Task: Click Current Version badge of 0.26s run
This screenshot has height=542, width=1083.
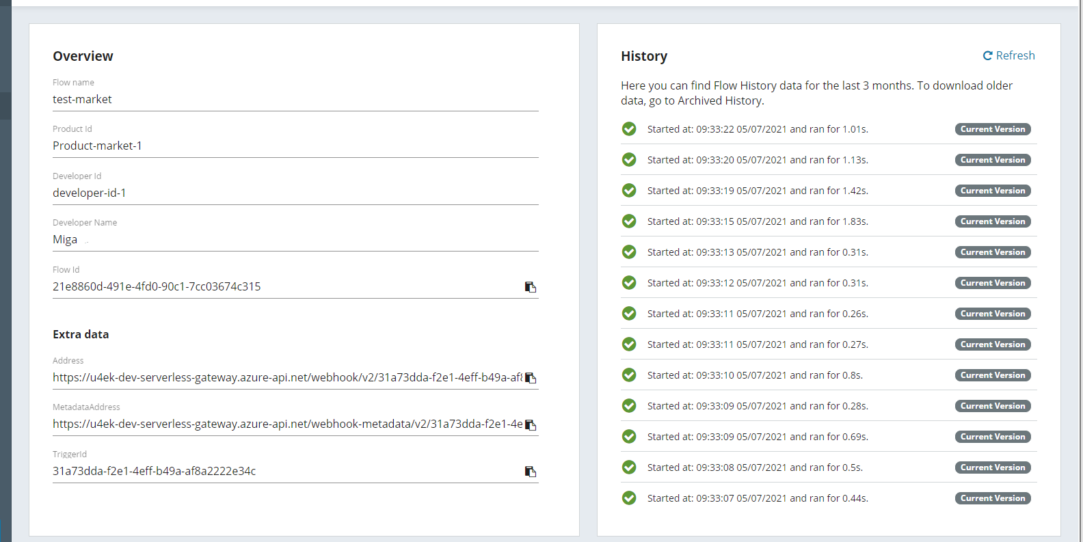Action: tap(993, 314)
